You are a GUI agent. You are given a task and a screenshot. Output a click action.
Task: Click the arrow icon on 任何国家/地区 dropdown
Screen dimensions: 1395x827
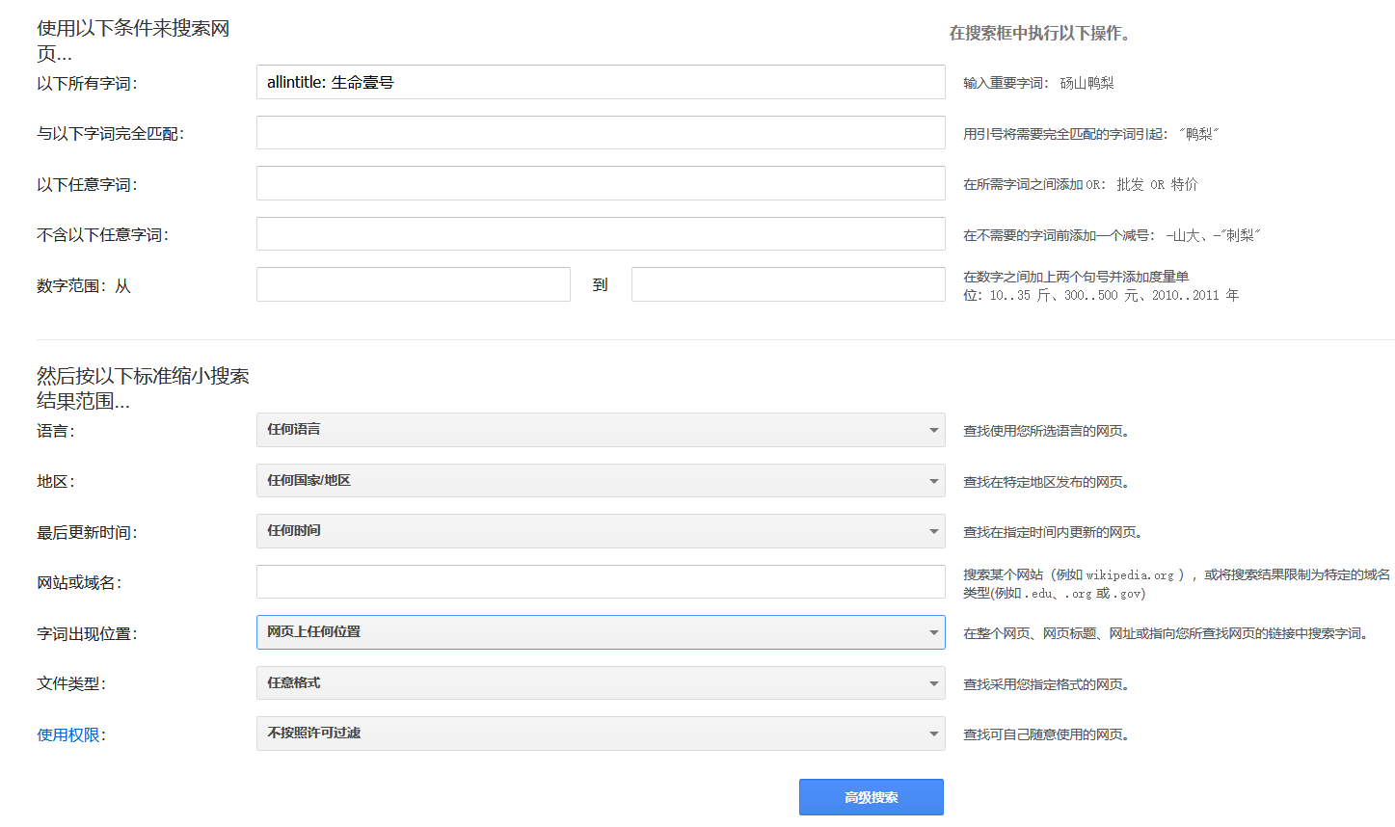pyautogui.click(x=933, y=481)
